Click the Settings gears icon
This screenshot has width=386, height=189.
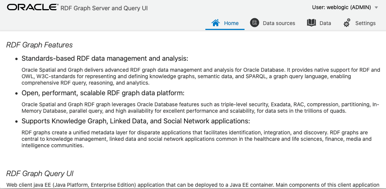pyautogui.click(x=347, y=23)
